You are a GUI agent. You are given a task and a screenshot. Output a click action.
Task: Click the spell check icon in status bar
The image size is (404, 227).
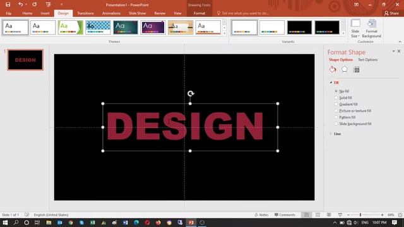pyautogui.click(x=27, y=214)
